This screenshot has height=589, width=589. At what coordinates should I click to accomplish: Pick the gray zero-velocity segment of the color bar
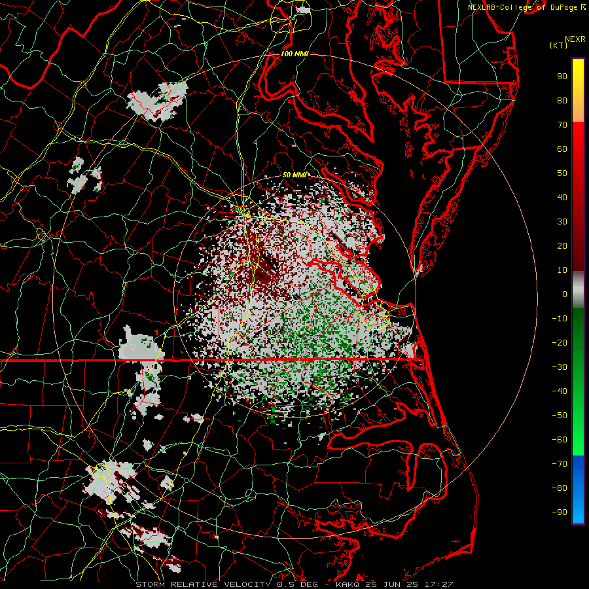coord(578,290)
